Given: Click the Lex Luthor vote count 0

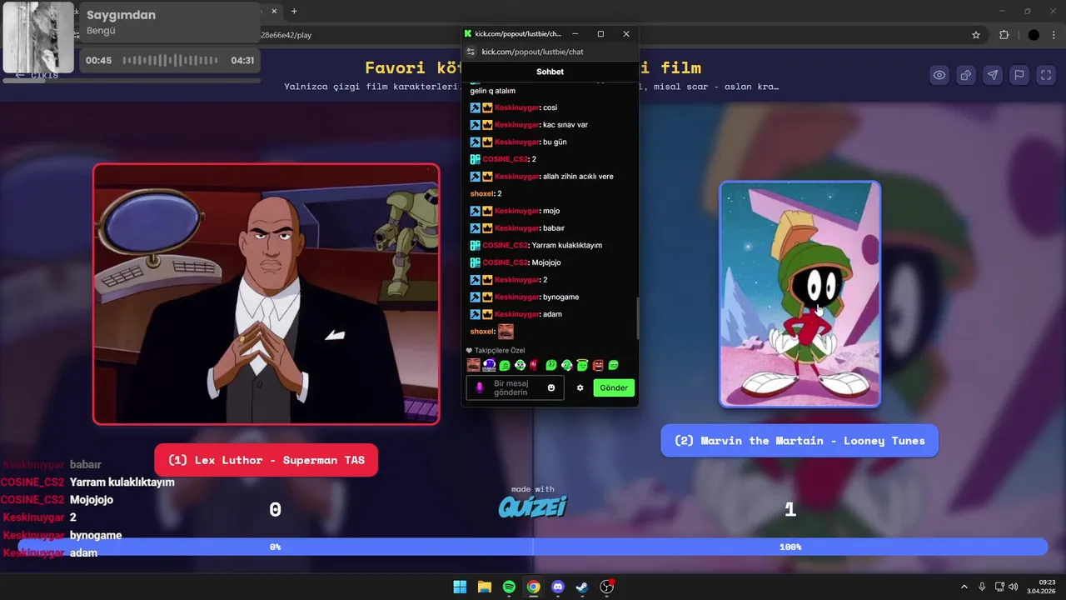Looking at the screenshot, I should click(276, 509).
